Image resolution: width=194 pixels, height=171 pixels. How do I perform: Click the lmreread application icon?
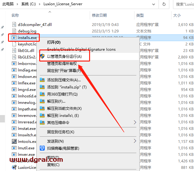click(14, 122)
